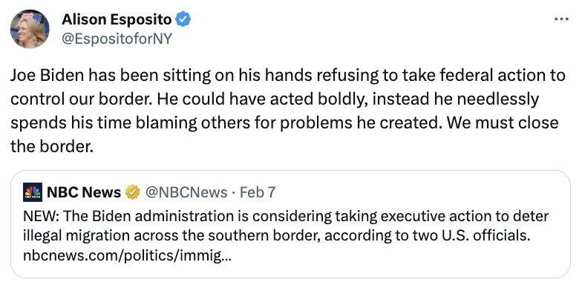Screen dimensions: 582x288
Task: Follow the nbcnews.com/politics/immig… link
Action: [127, 255]
